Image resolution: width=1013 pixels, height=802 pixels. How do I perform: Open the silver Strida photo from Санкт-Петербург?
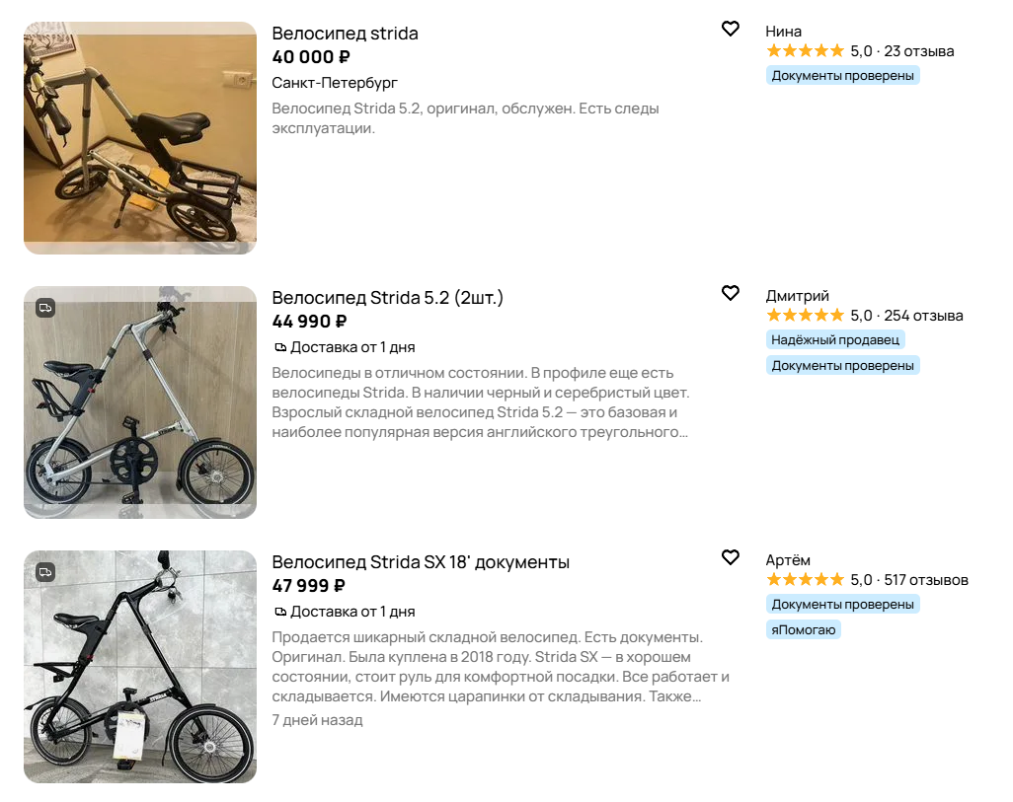tap(140, 138)
